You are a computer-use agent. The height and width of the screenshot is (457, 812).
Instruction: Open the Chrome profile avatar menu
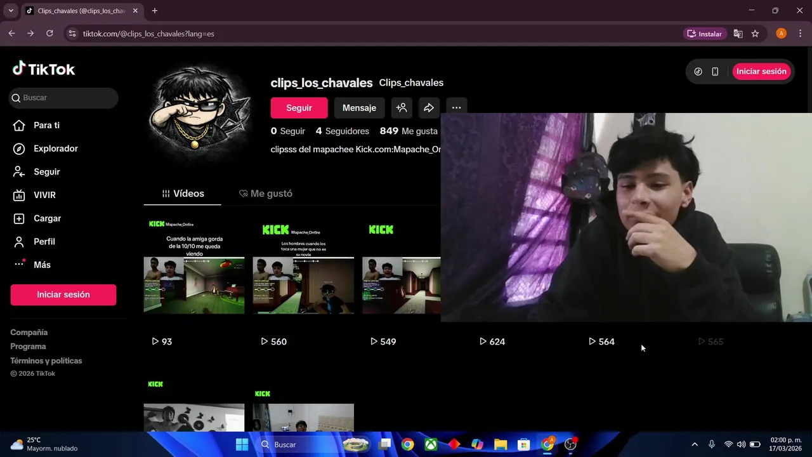pos(782,34)
